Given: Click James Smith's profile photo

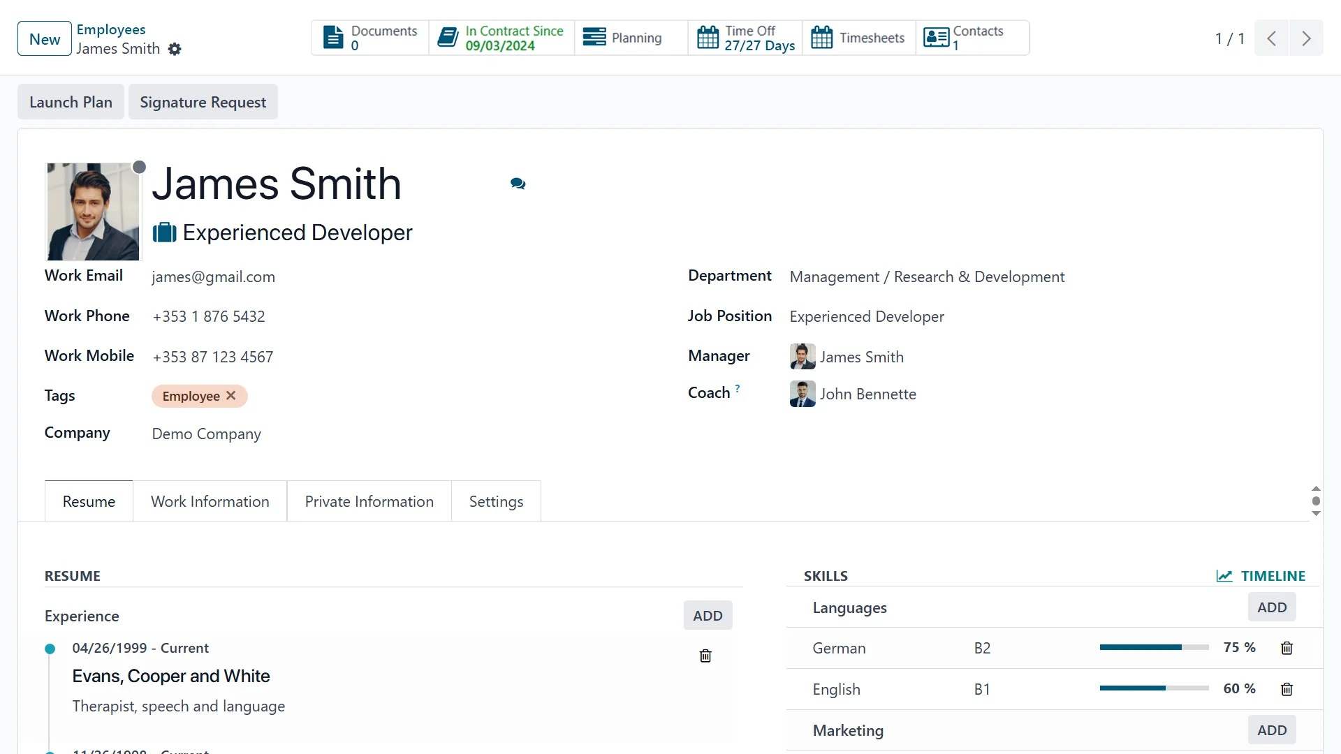Looking at the screenshot, I should pos(93,212).
